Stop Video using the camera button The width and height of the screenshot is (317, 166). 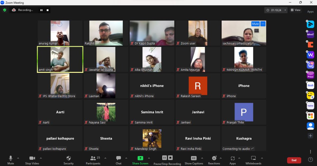click(32, 160)
